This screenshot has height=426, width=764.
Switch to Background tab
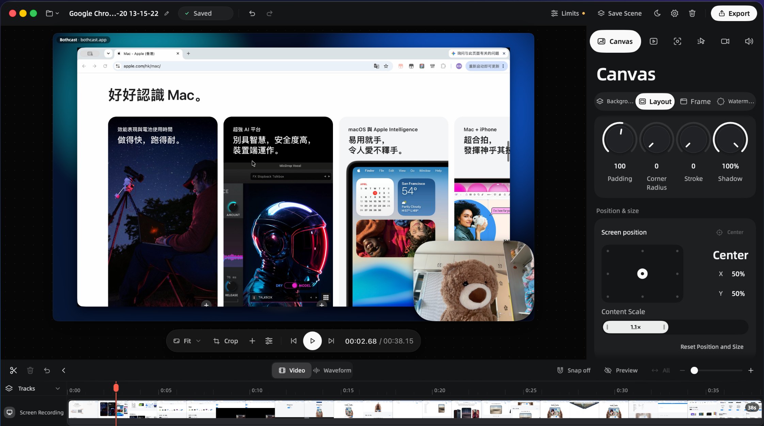[x=615, y=101]
